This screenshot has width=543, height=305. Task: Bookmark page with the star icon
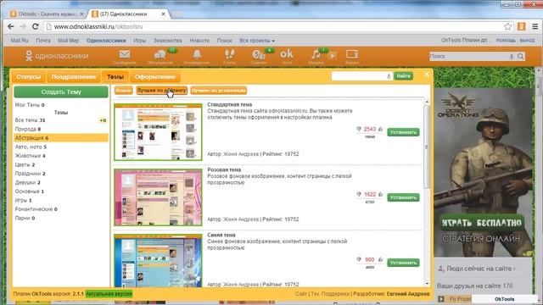tap(507, 26)
